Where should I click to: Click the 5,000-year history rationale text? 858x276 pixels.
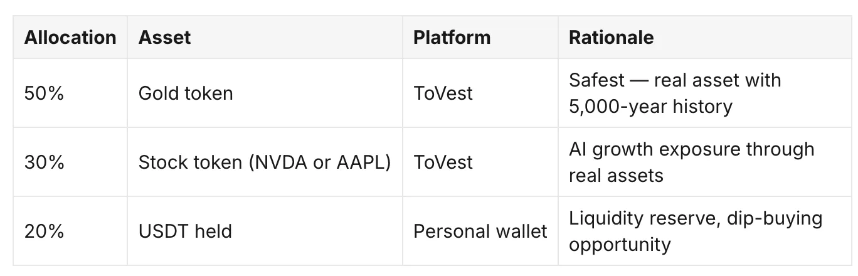coord(650,106)
